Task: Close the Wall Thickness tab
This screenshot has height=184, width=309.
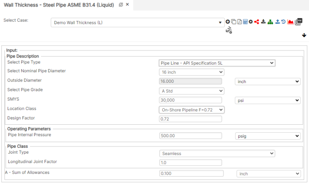Action: [x=128, y=4]
